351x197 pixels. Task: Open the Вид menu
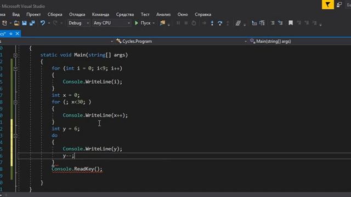pyautogui.click(x=16, y=15)
